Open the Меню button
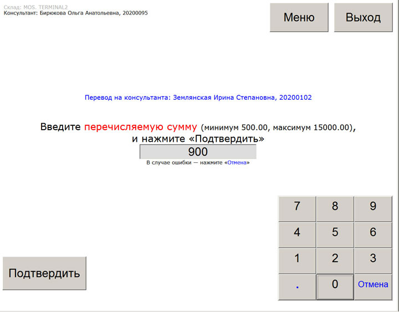The height and width of the screenshot is (312, 399). [299, 18]
